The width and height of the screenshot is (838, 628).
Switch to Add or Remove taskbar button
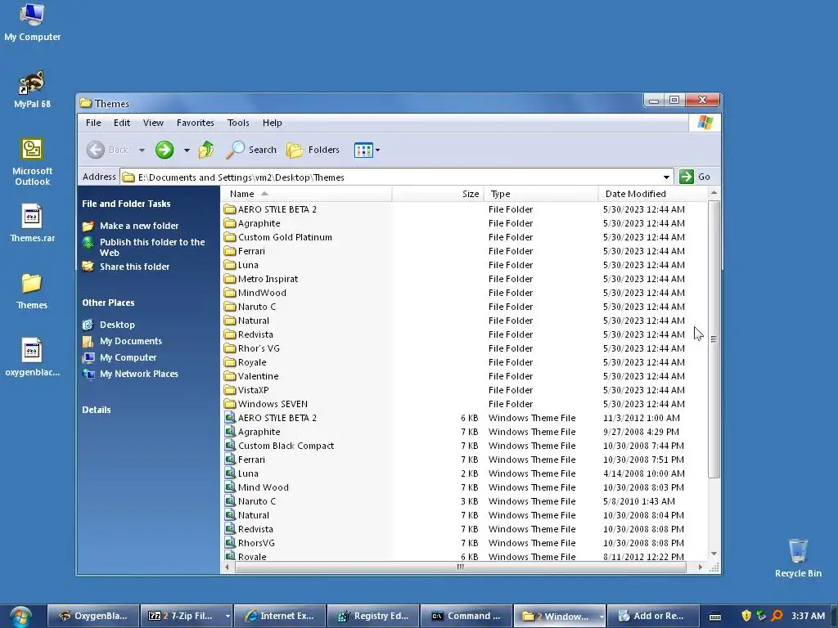point(652,617)
